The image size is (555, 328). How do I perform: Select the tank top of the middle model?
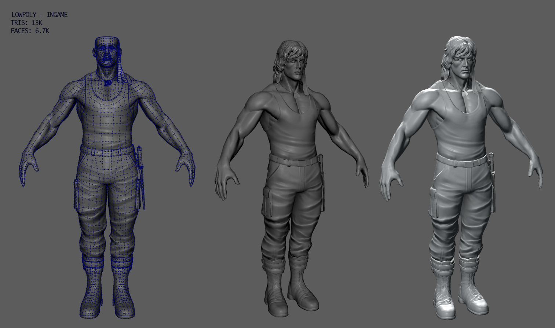point(293,121)
